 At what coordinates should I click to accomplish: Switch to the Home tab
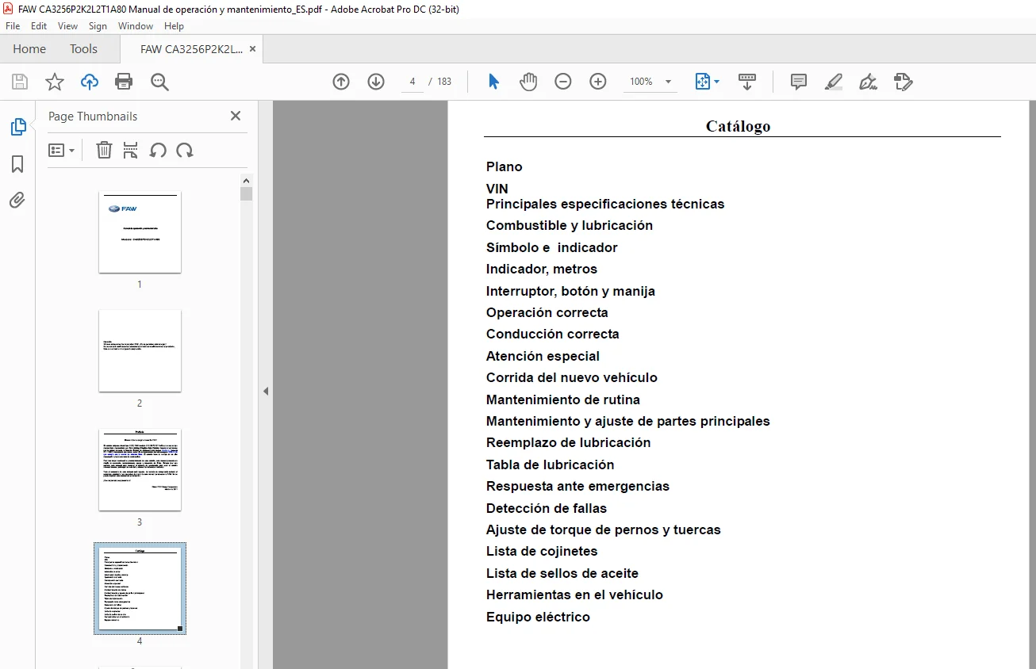point(29,49)
